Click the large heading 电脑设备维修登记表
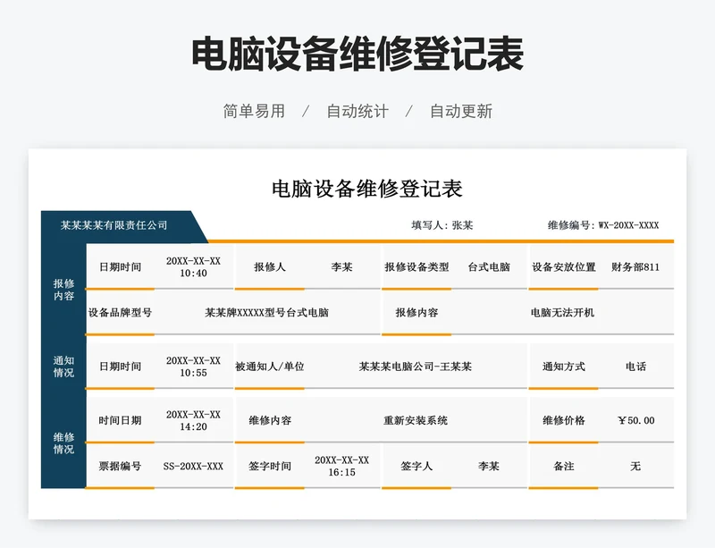The width and height of the screenshot is (715, 548). pyautogui.click(x=357, y=55)
